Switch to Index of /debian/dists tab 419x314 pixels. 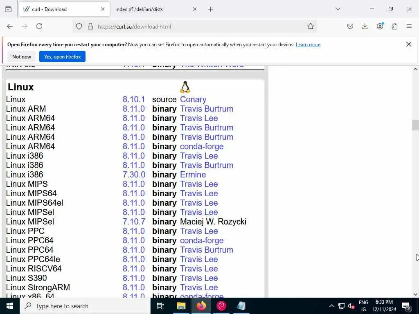point(156,9)
